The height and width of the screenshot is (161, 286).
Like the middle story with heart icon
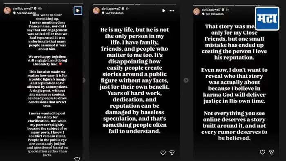coord(163,153)
